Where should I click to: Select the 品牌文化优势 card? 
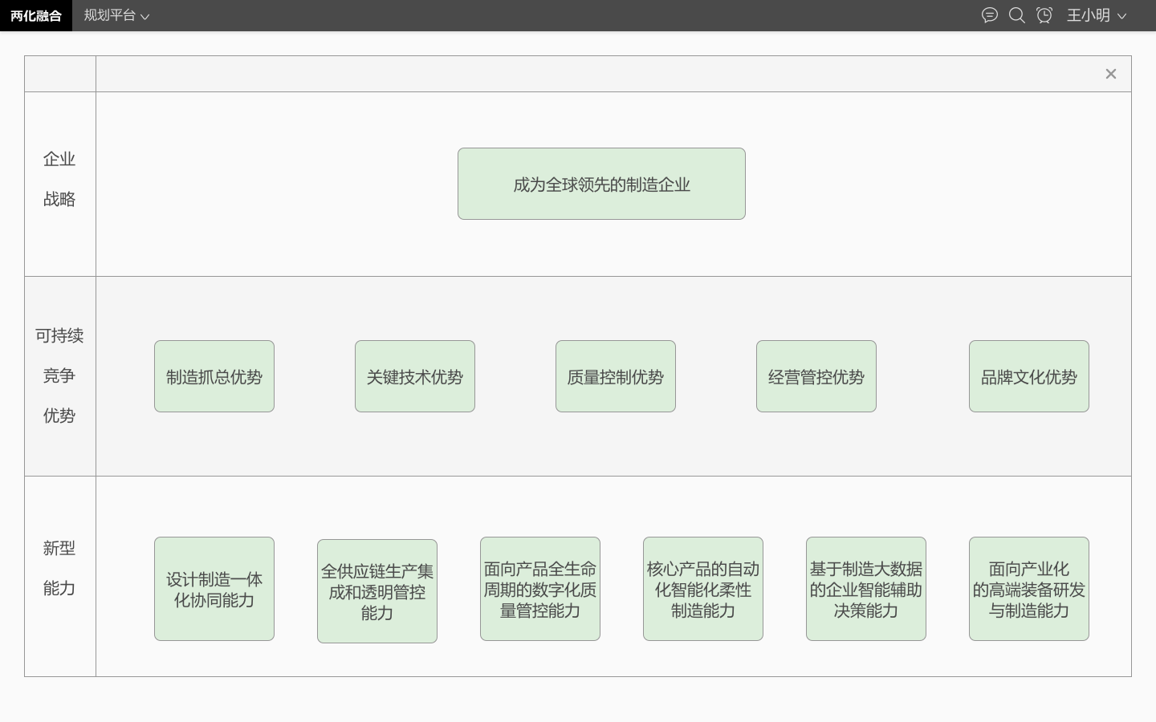[x=1029, y=376]
